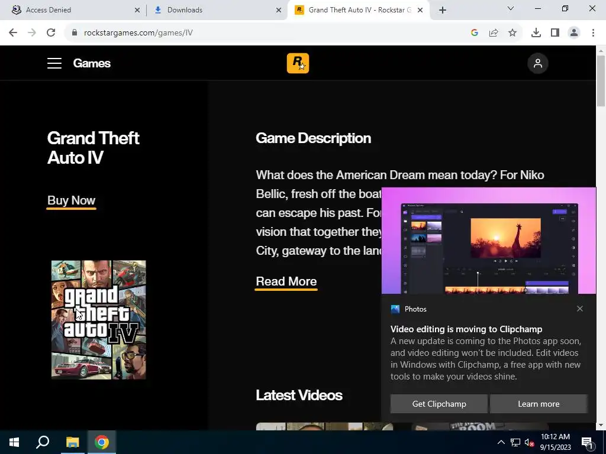Select the Grand Theft Auto IV tab

click(x=360, y=10)
